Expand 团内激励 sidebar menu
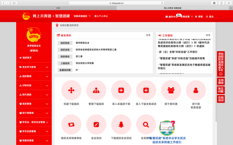233x145 pixels. (34, 95)
